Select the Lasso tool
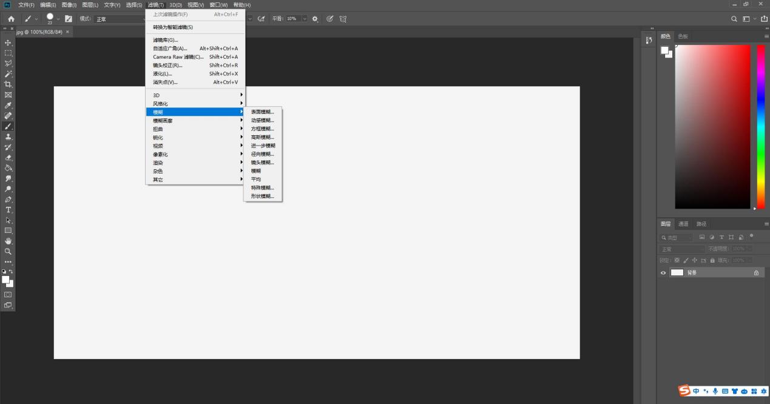This screenshot has width=770, height=404. pyautogui.click(x=8, y=63)
